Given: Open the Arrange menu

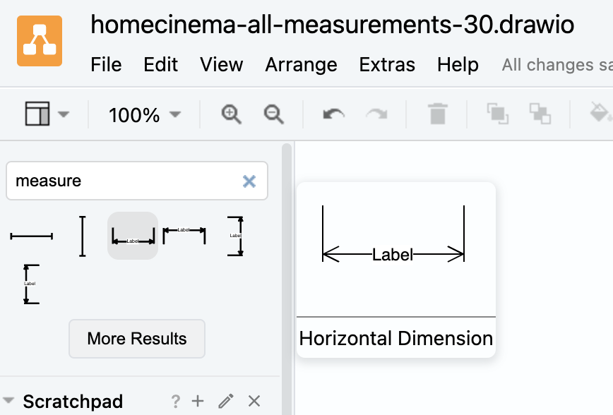Looking at the screenshot, I should pos(301,65).
